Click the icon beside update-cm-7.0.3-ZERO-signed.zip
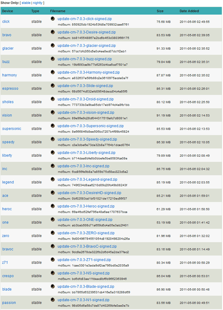Viewport: 223px width, 310px height. pyautogui.click(x=53, y=232)
